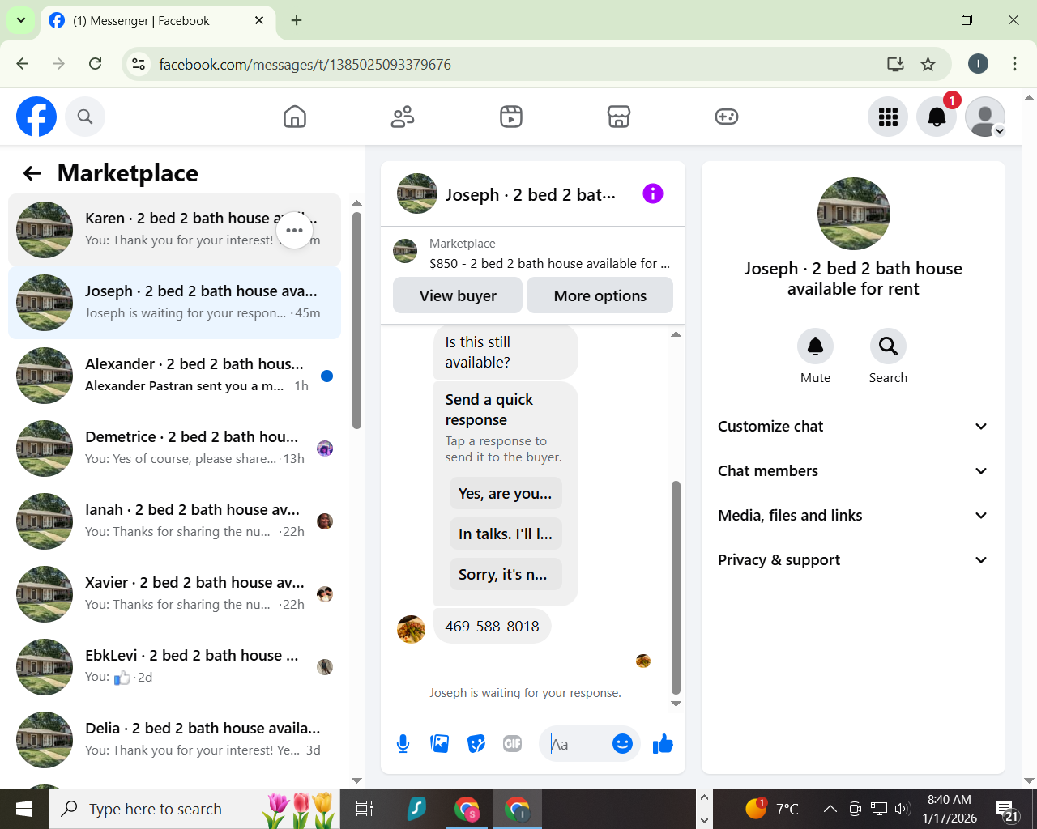Click conversation list scrollbar thumb
The width and height of the screenshot is (1037, 829).
[356, 320]
